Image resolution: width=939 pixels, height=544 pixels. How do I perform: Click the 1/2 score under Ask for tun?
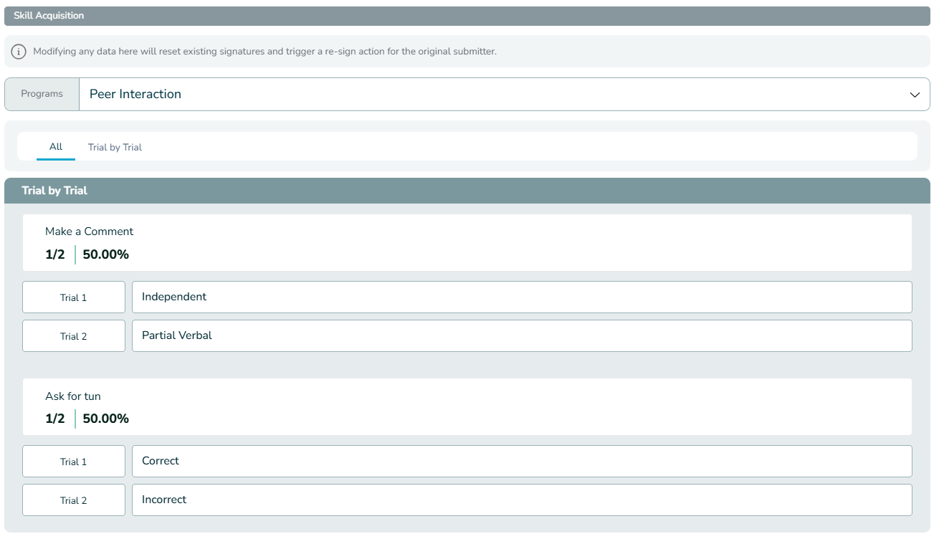pos(55,419)
